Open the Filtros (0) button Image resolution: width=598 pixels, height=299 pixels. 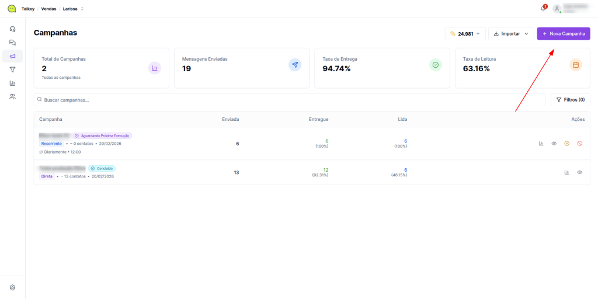(570, 100)
